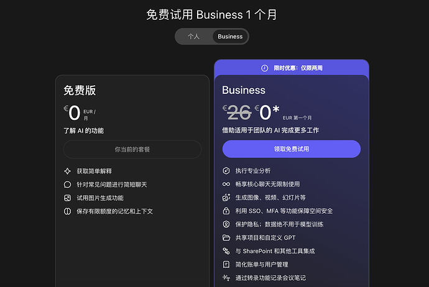Click the transcription icon beside 通过转录功能记录会议笔记
429x287 pixels.
(x=226, y=278)
